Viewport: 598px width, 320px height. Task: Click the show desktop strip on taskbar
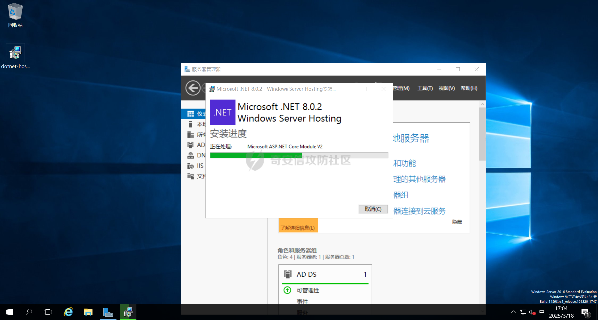[x=597, y=312]
